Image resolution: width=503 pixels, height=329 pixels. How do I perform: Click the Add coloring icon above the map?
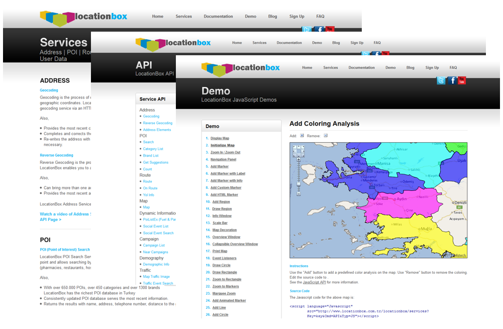pyautogui.click(x=302, y=136)
